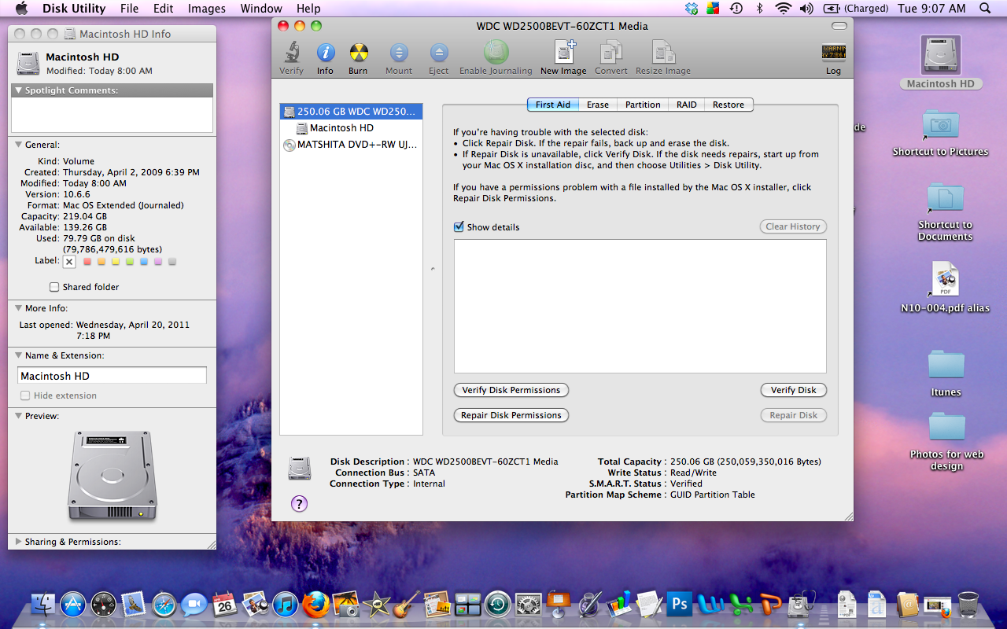The width and height of the screenshot is (1007, 629).
Task: Choose the green label color
Action: pos(130,261)
